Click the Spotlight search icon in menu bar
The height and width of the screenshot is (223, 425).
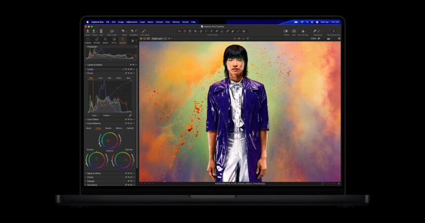click(307, 22)
